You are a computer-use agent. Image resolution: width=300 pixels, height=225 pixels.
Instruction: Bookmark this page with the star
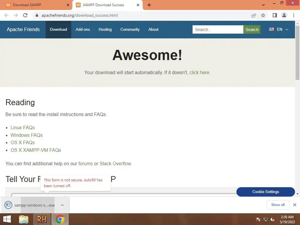(x=263, y=15)
